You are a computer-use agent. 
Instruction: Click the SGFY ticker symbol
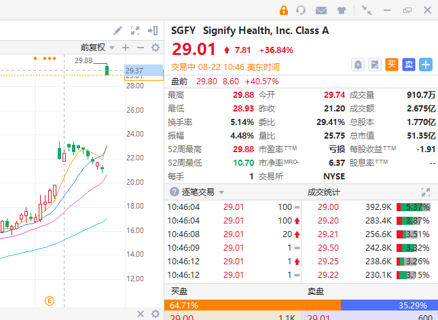click(183, 31)
